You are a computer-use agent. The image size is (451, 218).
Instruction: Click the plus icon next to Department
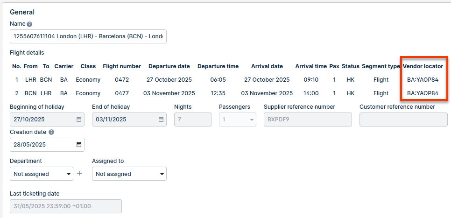tap(79, 174)
